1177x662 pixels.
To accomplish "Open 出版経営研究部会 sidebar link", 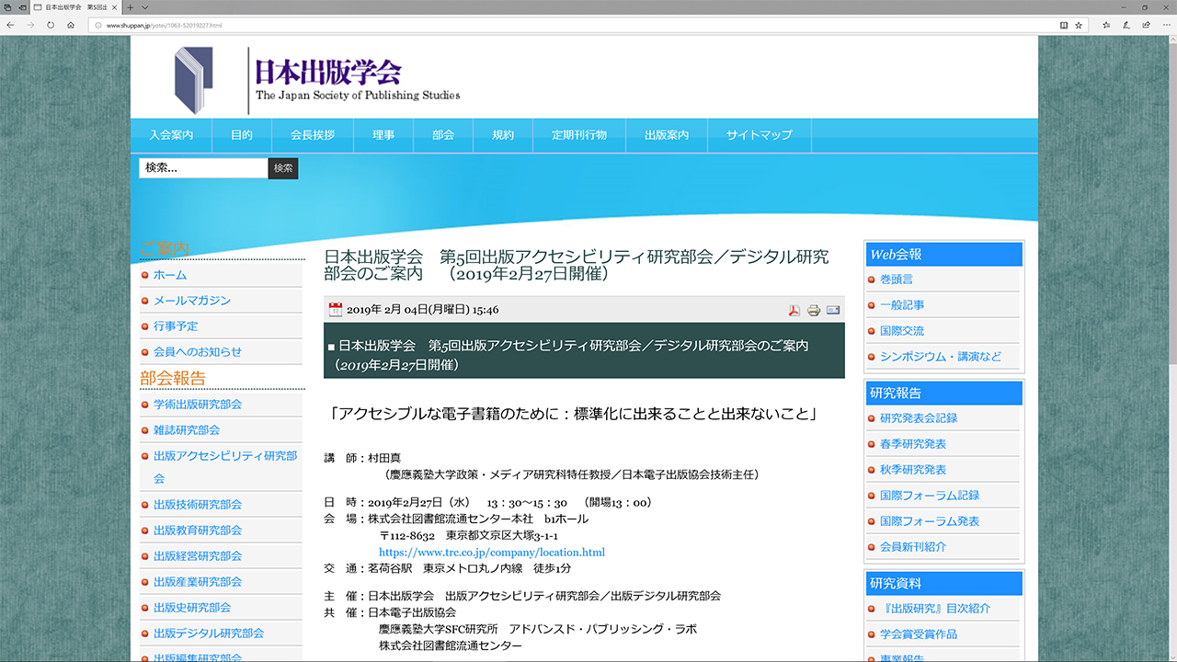I will (198, 556).
